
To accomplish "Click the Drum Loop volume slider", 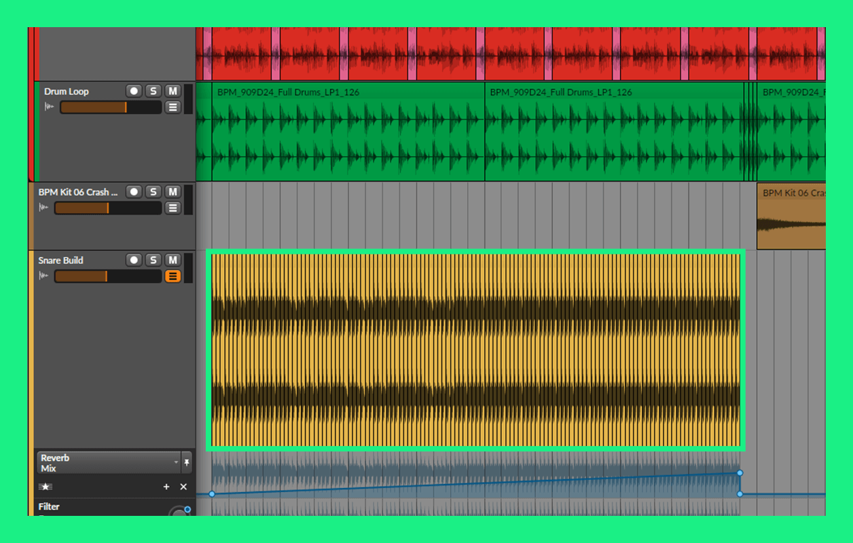I will click(x=110, y=107).
